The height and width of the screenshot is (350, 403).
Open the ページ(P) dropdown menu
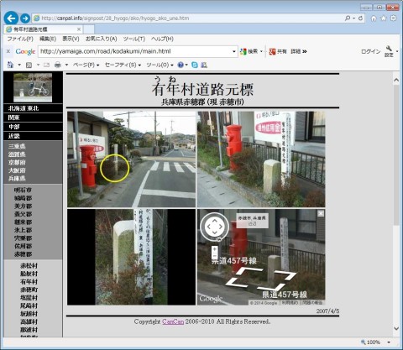click(x=86, y=65)
